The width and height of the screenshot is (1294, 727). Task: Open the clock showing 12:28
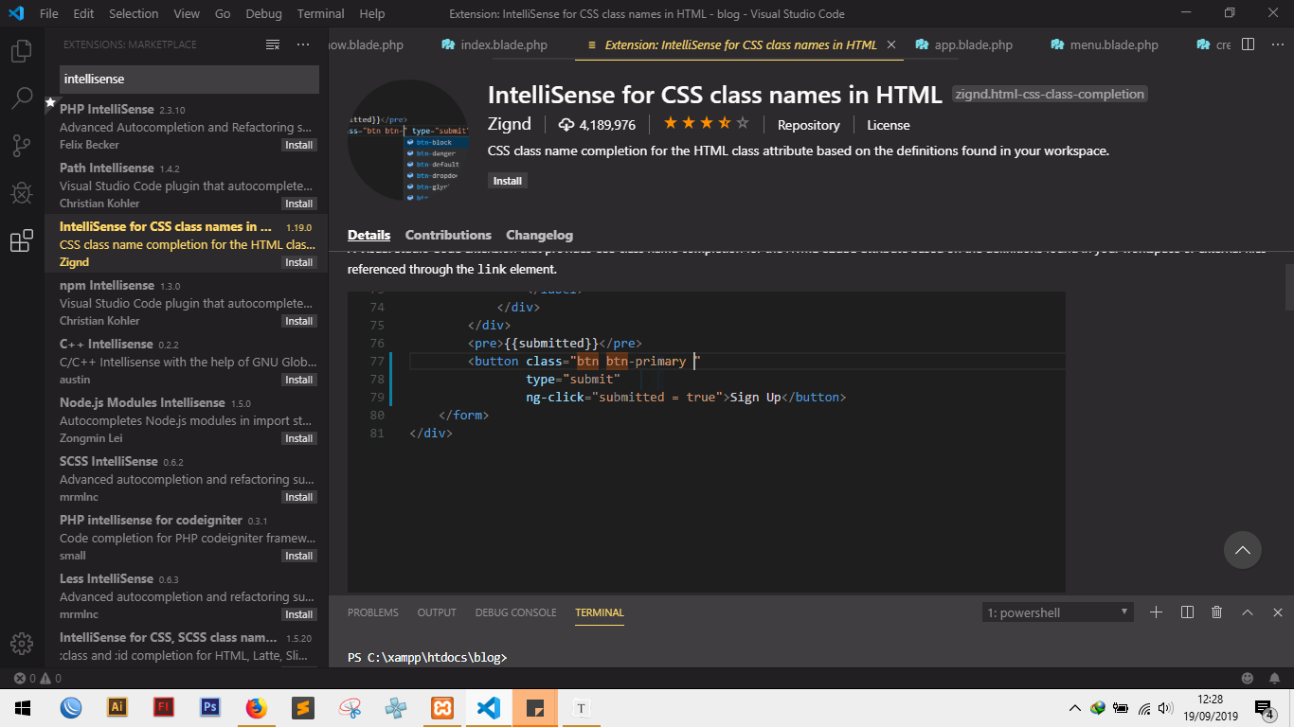1210,708
